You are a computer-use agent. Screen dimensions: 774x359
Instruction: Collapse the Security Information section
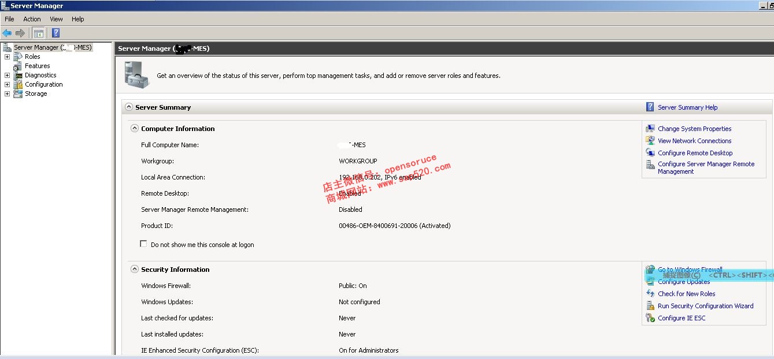click(x=135, y=270)
